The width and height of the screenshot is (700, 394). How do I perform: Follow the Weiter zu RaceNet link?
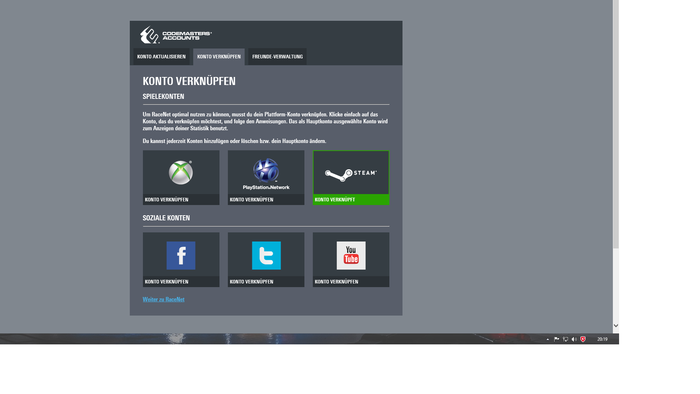[163, 300]
